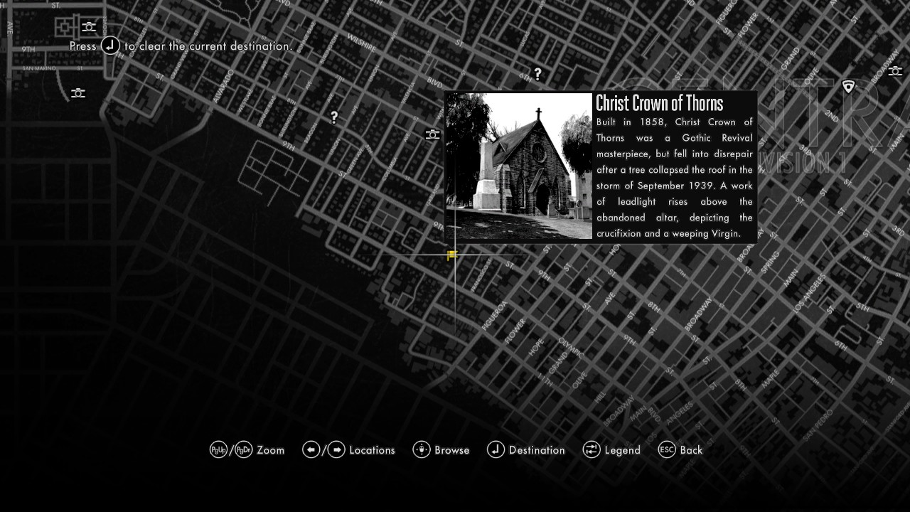Viewport: 910px width, 512px height.
Task: Select camera landmark icon left of church photo
Action: click(432, 134)
